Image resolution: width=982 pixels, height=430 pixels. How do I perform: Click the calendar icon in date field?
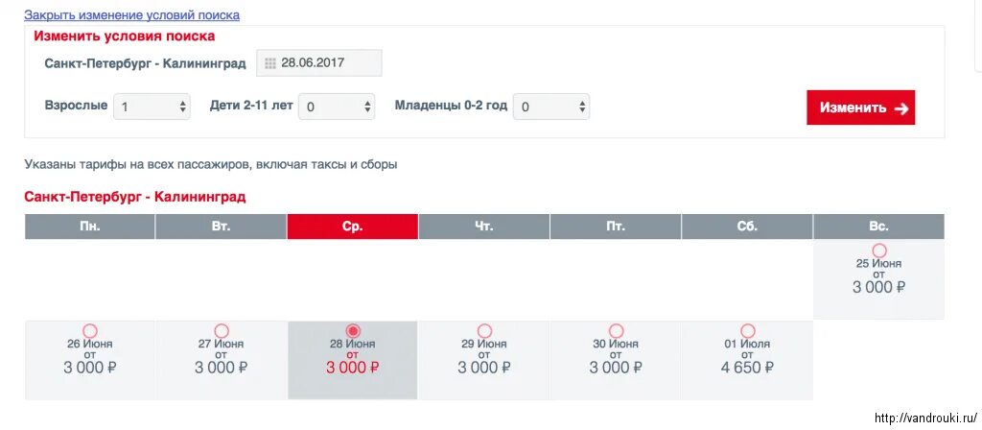coord(270,63)
